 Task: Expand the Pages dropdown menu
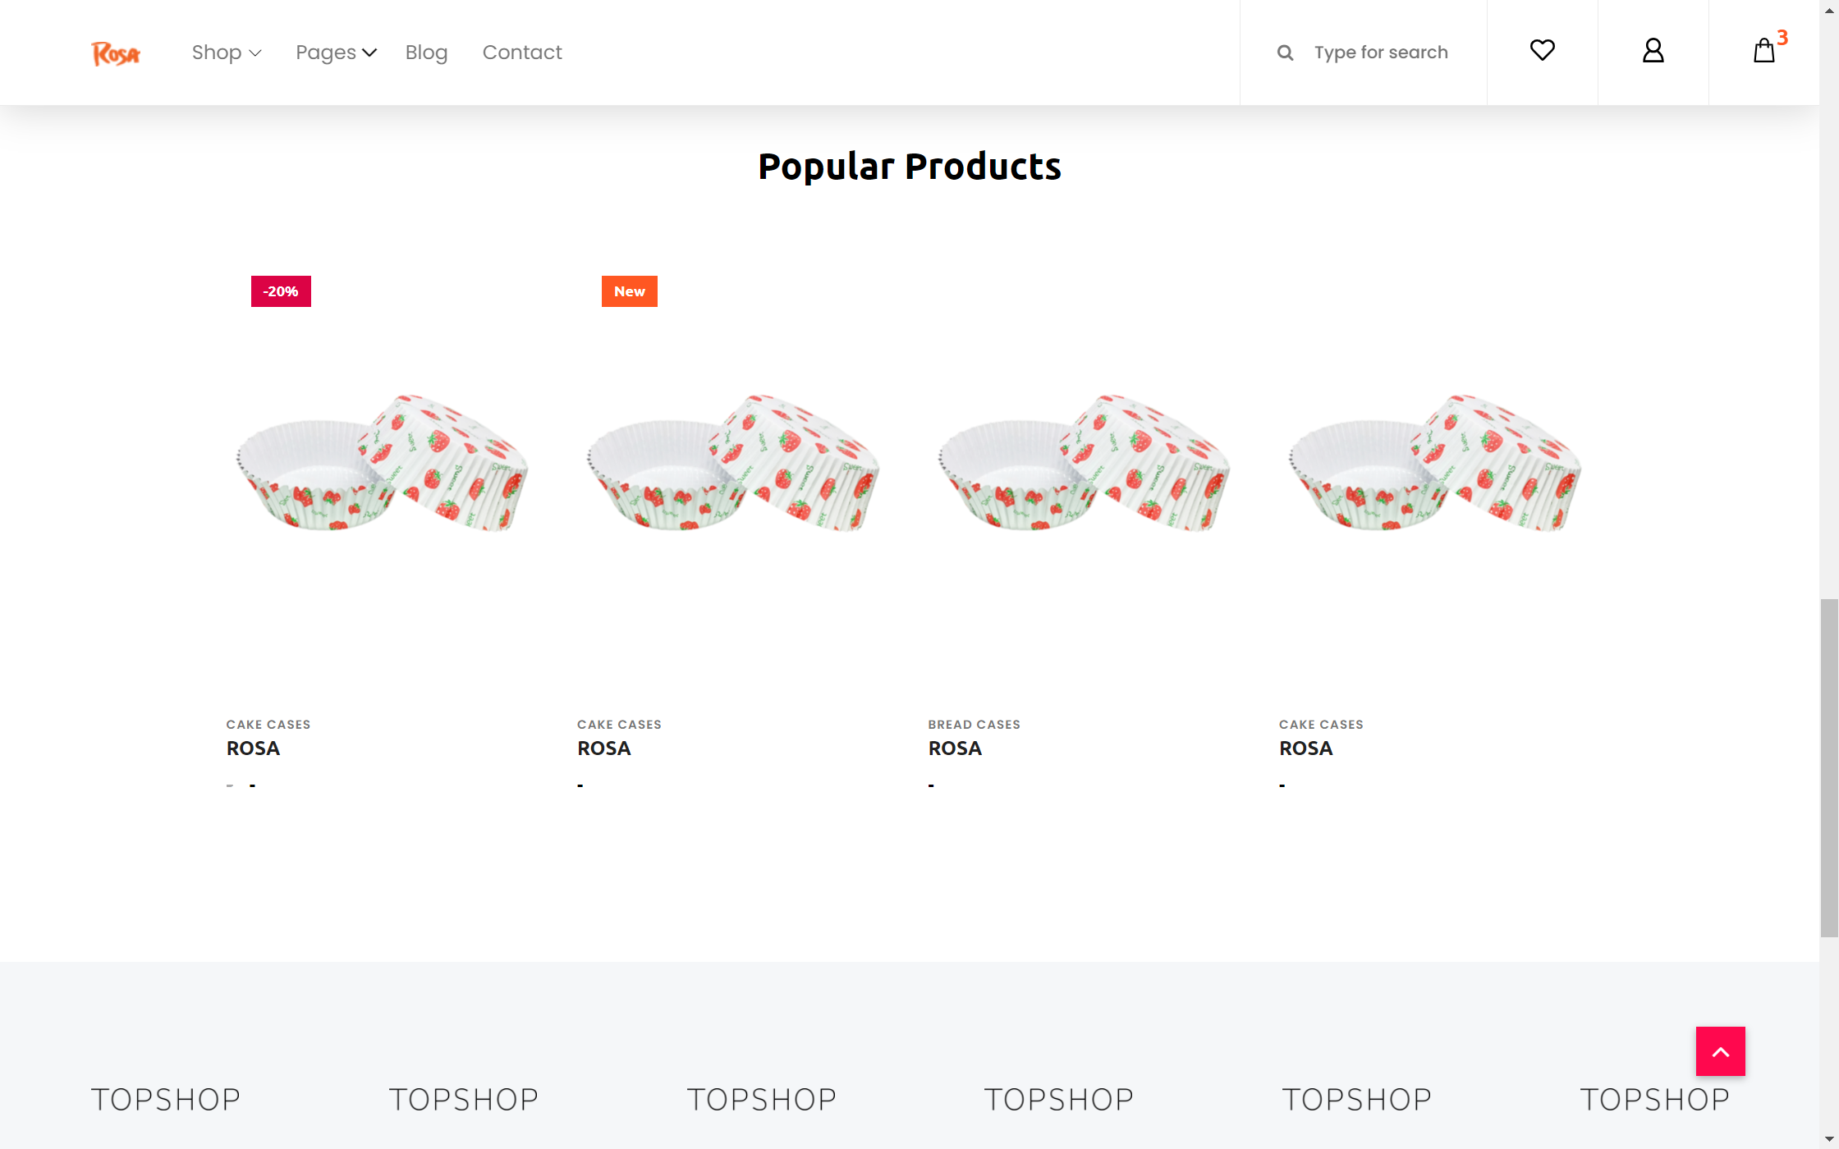point(335,53)
